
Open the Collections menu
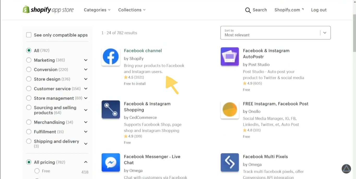[x=132, y=10]
